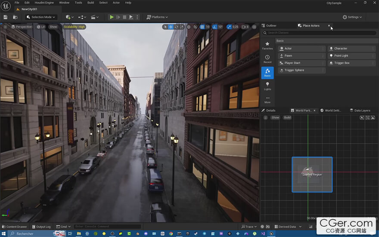Select the Favorites category in Place Actors

coord(267,46)
